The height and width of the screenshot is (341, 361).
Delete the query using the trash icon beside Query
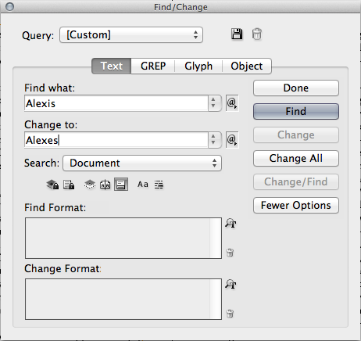[257, 34]
